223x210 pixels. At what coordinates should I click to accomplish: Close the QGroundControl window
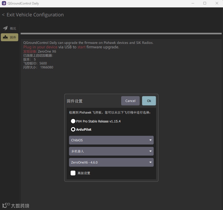217,3
